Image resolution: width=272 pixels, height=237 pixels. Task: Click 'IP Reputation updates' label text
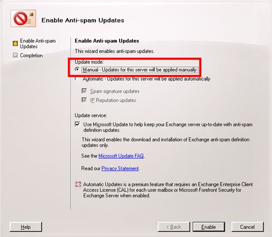113,100
